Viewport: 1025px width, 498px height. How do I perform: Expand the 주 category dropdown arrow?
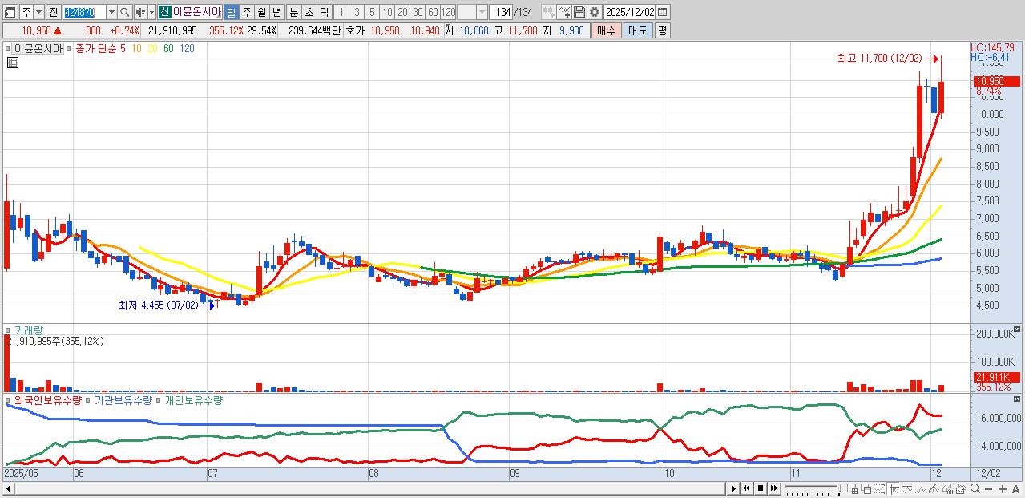(x=38, y=12)
